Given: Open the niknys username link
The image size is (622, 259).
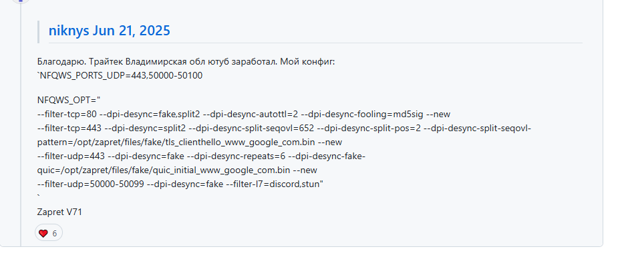Looking at the screenshot, I should 69,31.
